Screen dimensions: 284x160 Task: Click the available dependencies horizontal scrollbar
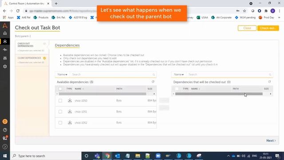103,94
